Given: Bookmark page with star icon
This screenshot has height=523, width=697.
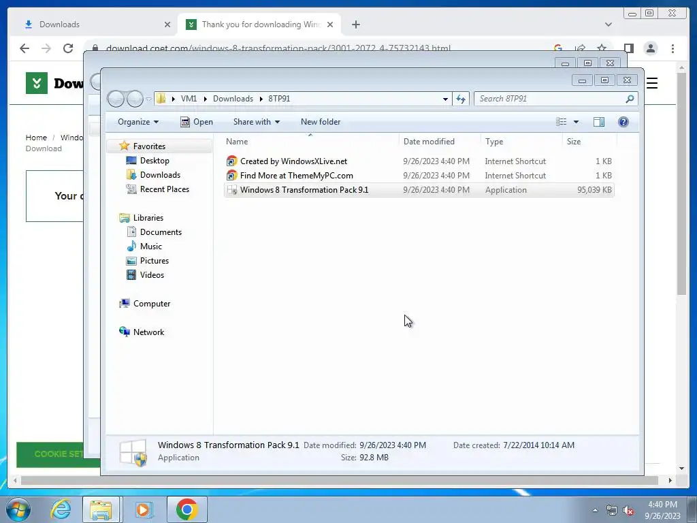Looking at the screenshot, I should [602, 48].
